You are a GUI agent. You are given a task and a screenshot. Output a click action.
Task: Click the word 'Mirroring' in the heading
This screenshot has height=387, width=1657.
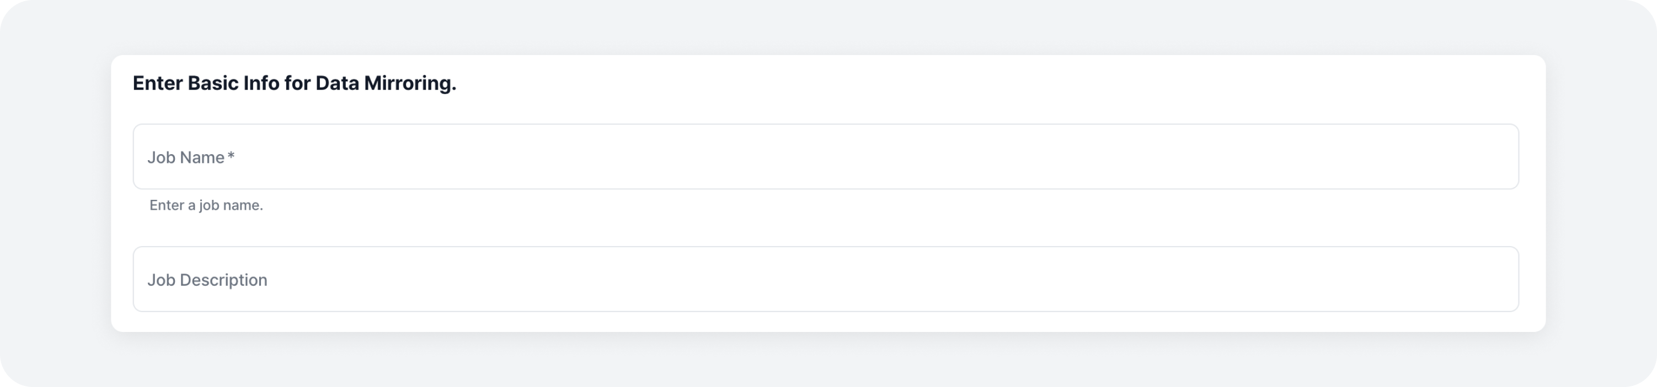[x=409, y=84]
